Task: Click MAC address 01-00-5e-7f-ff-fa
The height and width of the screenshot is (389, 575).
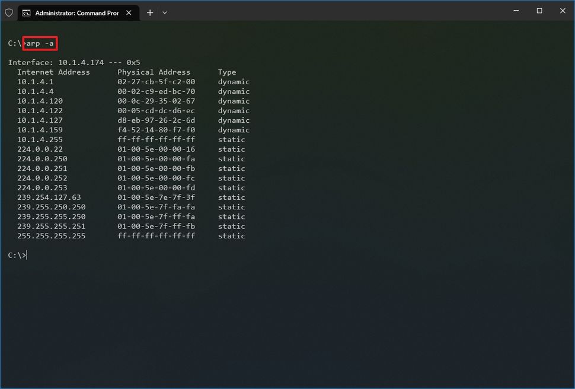Action: [156, 216]
